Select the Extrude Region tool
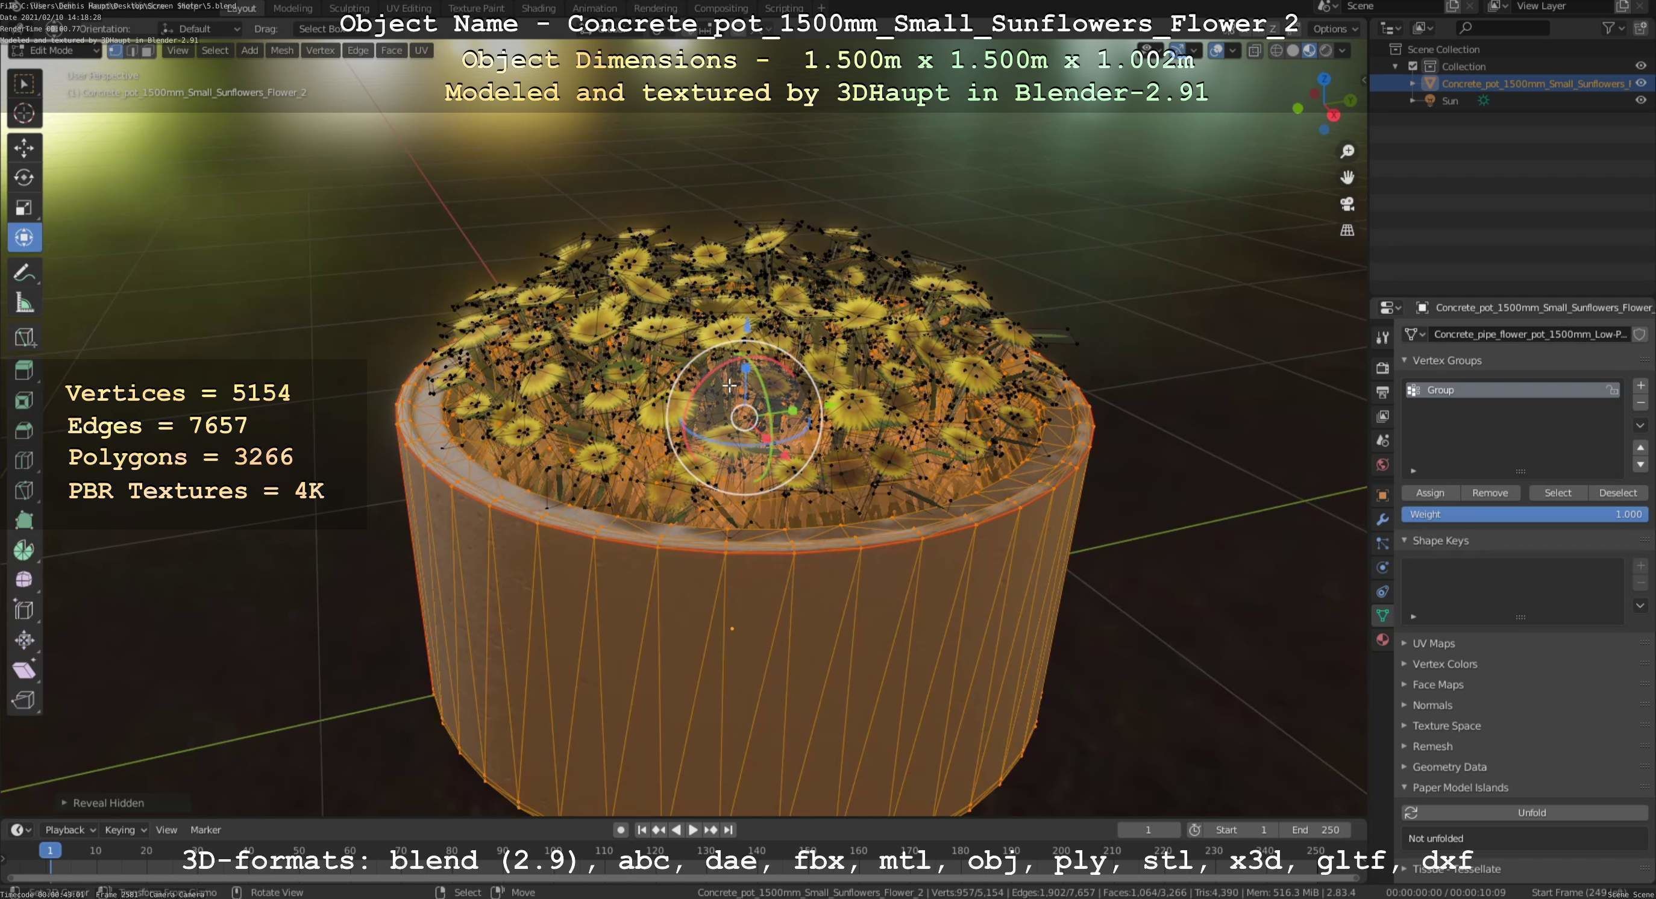Screen dimensions: 1656x899 (x=25, y=371)
